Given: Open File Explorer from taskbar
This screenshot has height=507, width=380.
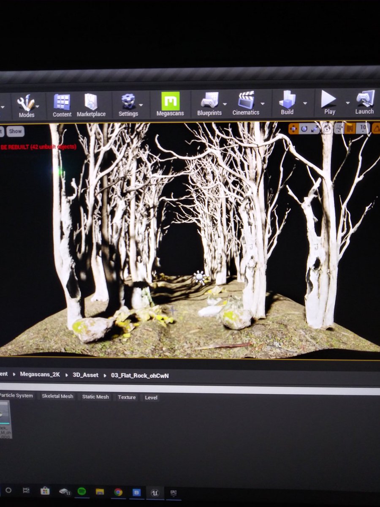Looking at the screenshot, I should click(x=100, y=492).
